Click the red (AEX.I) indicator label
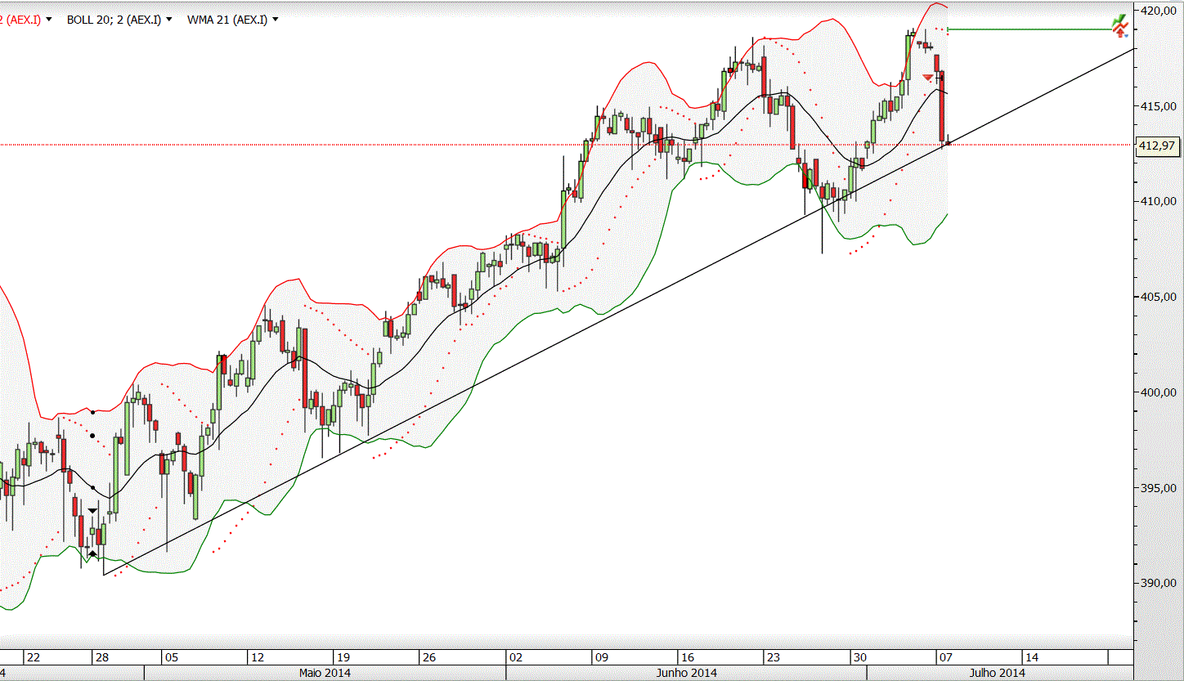1184x681 pixels. [x=20, y=19]
